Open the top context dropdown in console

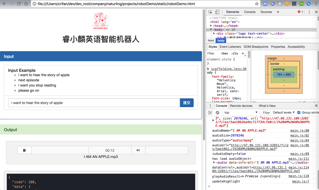coord(241,113)
